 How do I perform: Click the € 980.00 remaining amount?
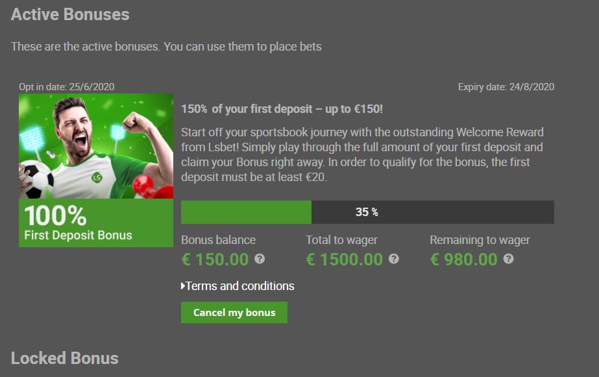(x=464, y=260)
